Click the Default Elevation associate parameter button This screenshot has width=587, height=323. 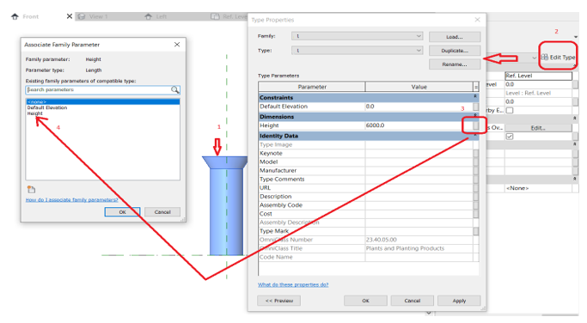point(476,107)
